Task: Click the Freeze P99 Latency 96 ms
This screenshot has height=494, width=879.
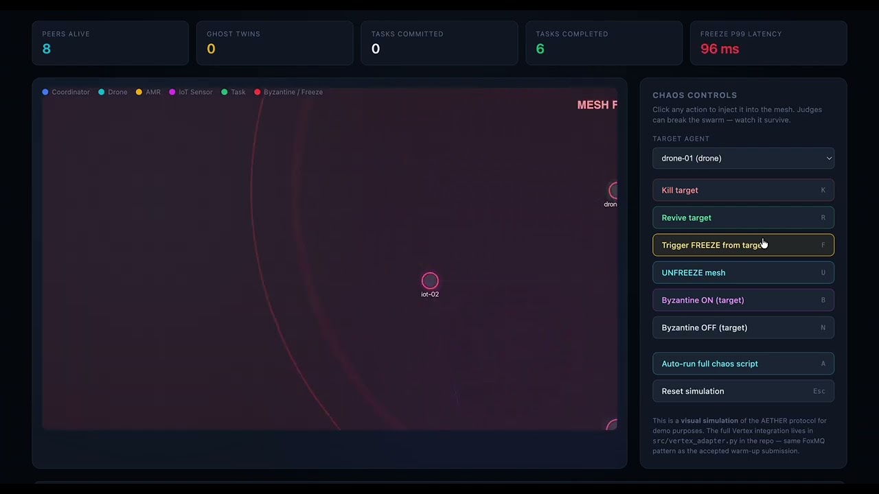Action: point(720,49)
